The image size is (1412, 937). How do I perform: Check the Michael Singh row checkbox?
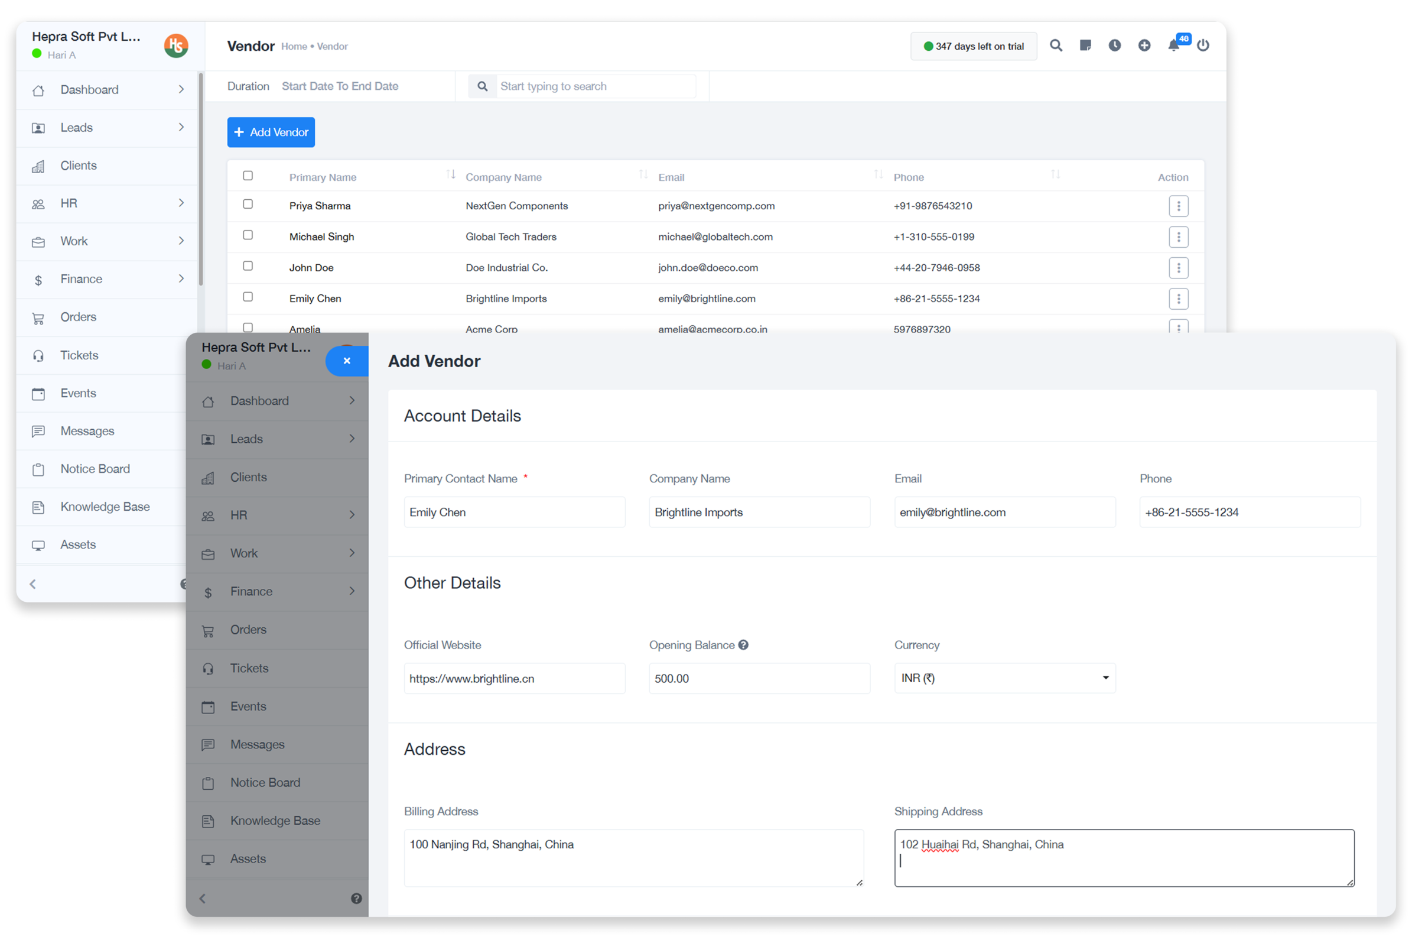tap(248, 235)
